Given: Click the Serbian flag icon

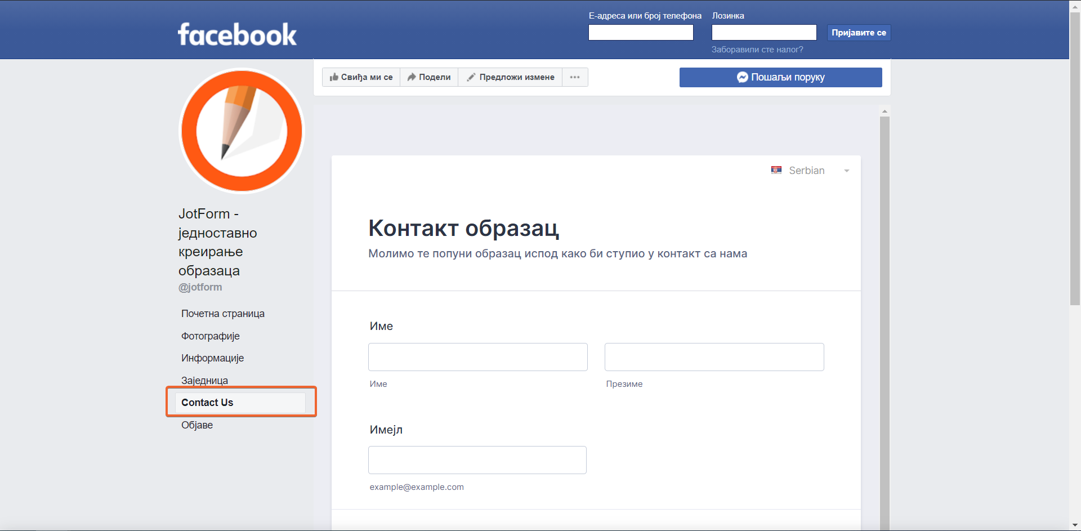Looking at the screenshot, I should [776, 170].
